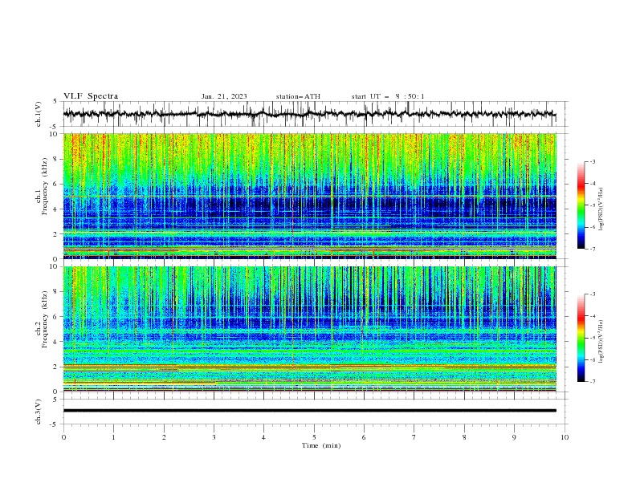Click the '-3' value on ch.1 colorbar
Viewport: 636px width, 491px height.
pos(592,161)
